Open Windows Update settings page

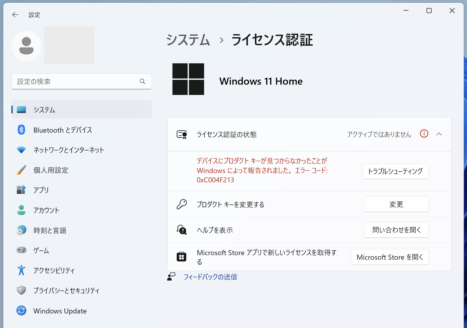click(82, 311)
